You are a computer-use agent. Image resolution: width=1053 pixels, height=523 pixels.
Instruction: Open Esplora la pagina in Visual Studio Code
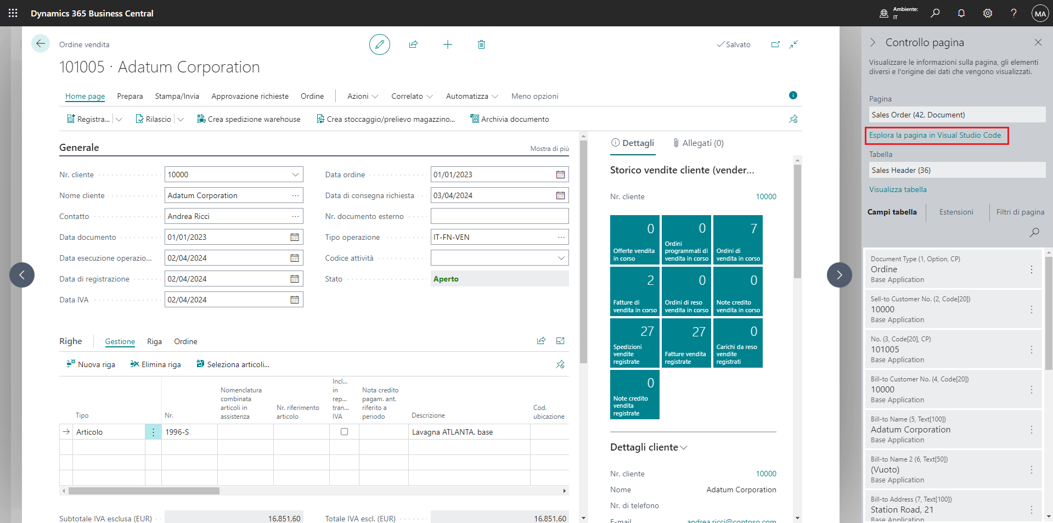point(935,135)
